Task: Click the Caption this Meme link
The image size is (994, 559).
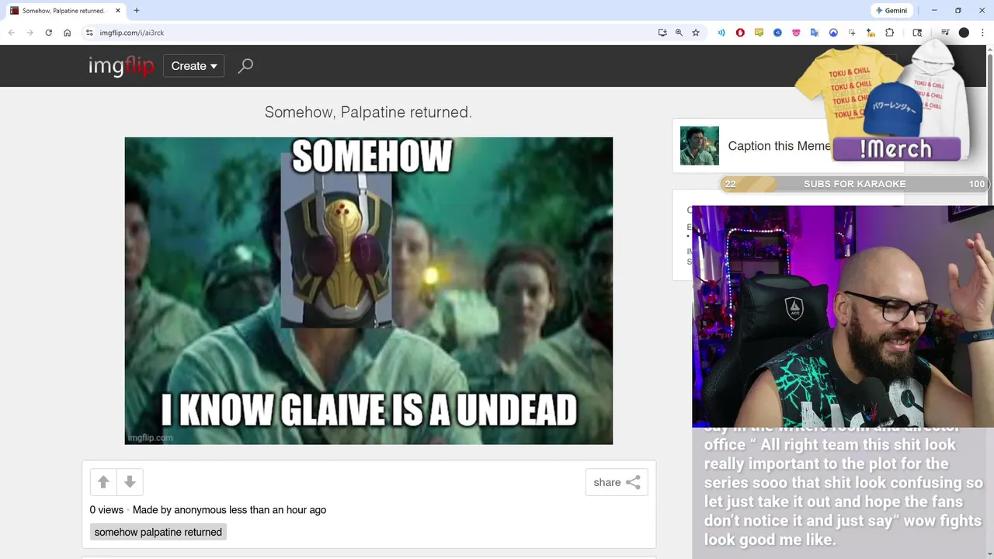Action: click(x=779, y=146)
